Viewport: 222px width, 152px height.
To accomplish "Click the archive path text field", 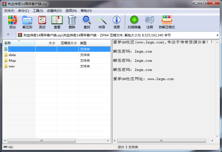I will (118, 35).
